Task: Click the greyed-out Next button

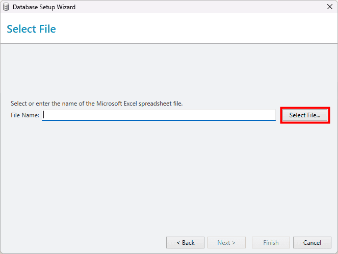Action: coord(226,243)
